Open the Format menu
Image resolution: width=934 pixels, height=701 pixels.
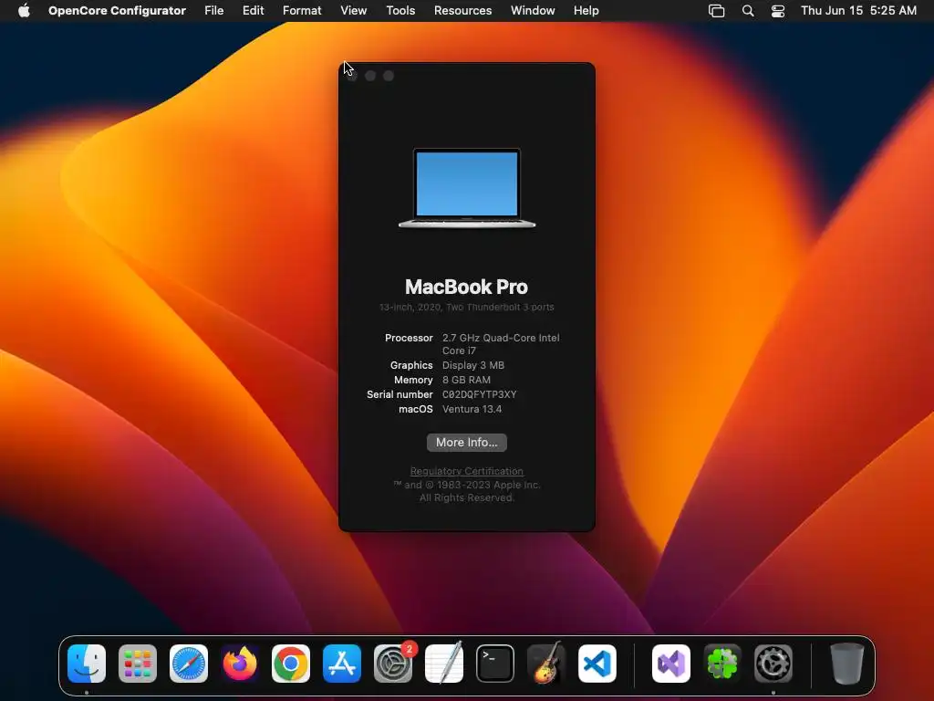pyautogui.click(x=302, y=11)
